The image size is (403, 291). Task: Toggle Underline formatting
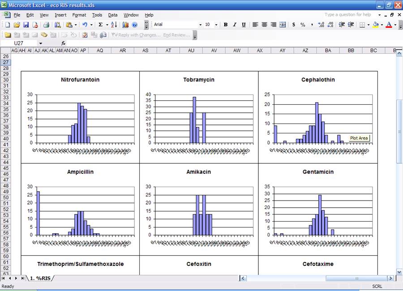[244, 25]
